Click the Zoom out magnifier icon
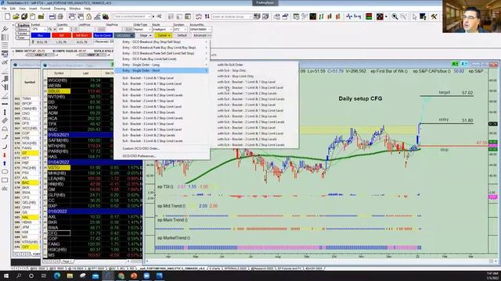The image size is (501, 281). point(404,16)
